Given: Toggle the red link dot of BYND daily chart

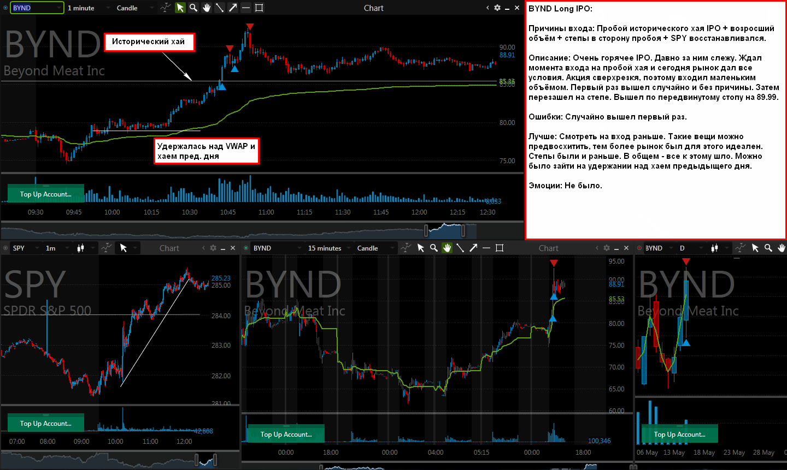Looking at the screenshot, I should pos(639,248).
